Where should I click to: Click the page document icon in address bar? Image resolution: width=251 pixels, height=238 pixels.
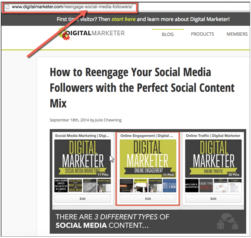tap(7, 7)
